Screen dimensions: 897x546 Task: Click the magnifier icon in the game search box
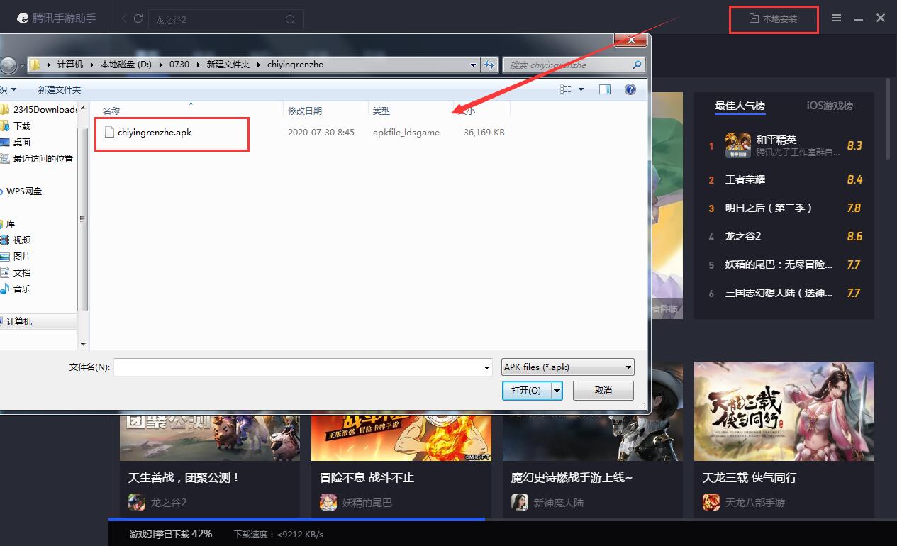[290, 20]
